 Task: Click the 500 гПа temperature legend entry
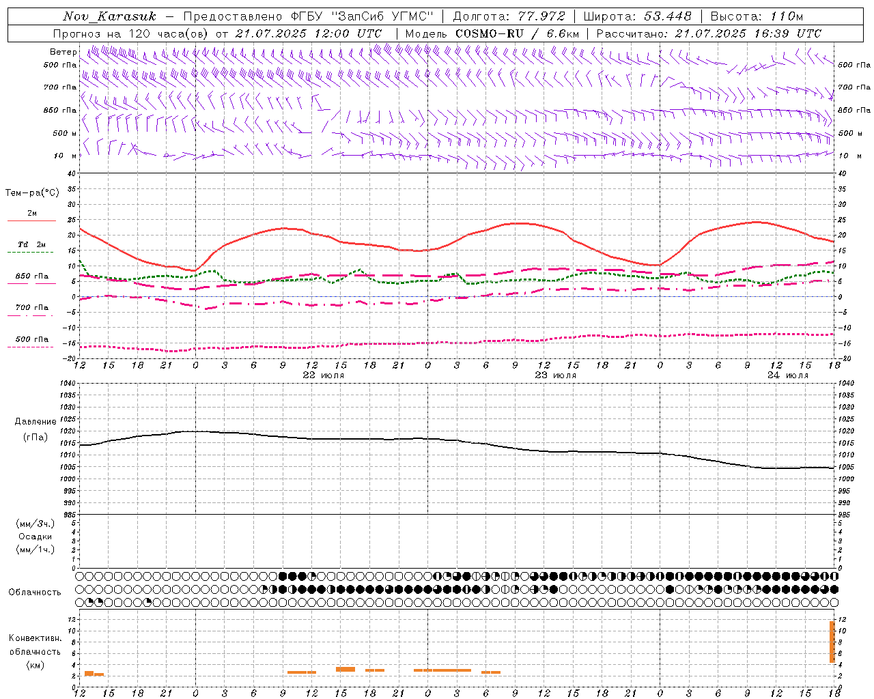(x=31, y=339)
